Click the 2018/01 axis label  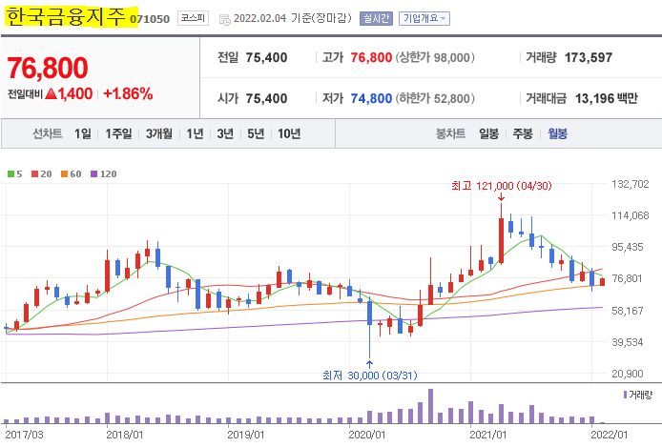[x=125, y=435]
